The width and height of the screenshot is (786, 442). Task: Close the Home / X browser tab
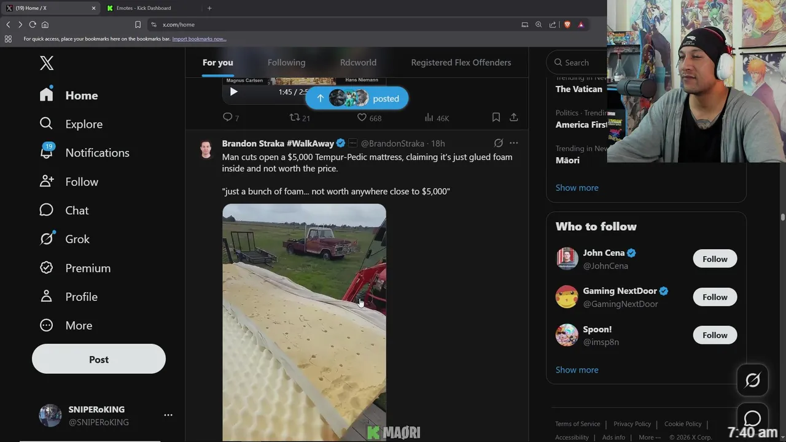[x=93, y=8]
